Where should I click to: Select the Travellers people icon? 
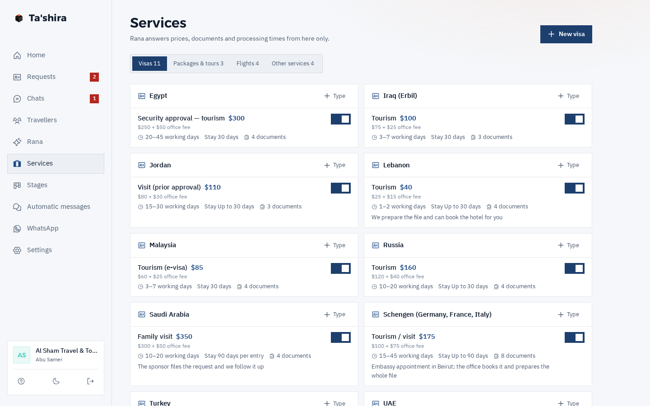click(17, 120)
